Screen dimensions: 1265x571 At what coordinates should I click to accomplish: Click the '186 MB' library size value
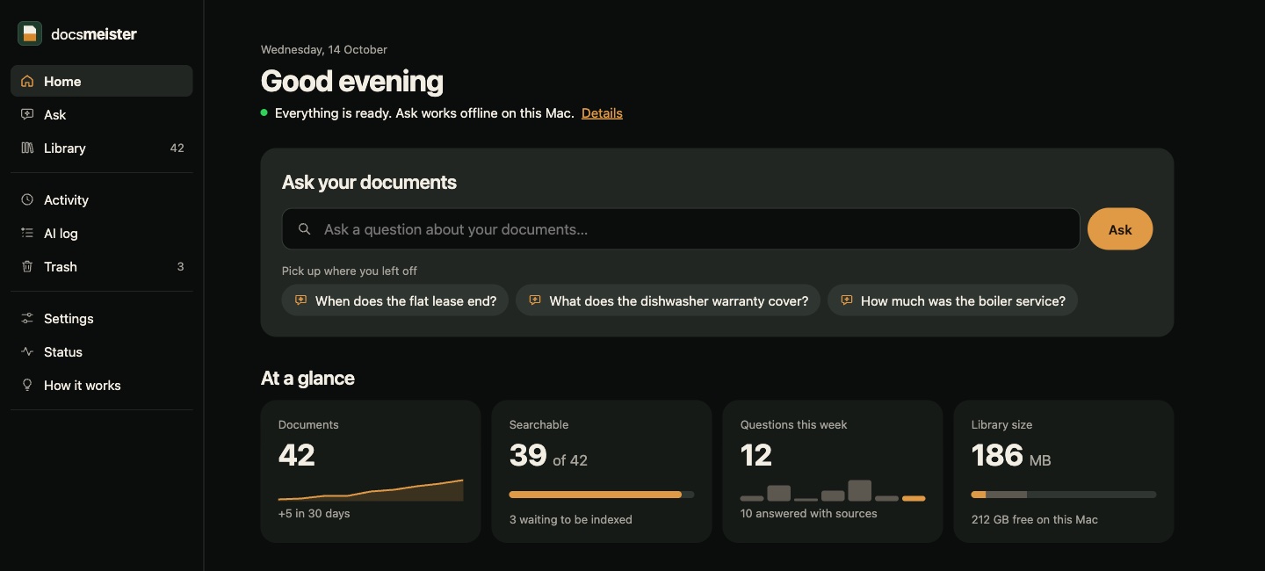point(1011,455)
